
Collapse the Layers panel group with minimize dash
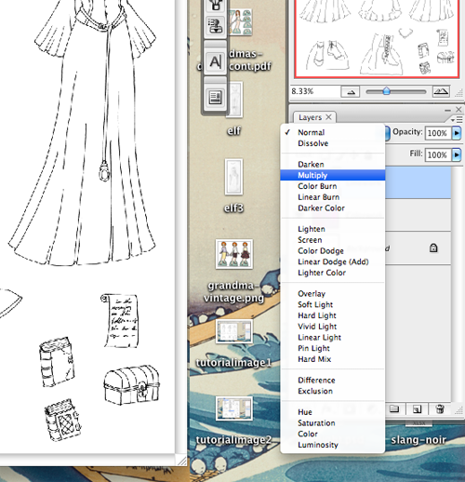coord(447,110)
